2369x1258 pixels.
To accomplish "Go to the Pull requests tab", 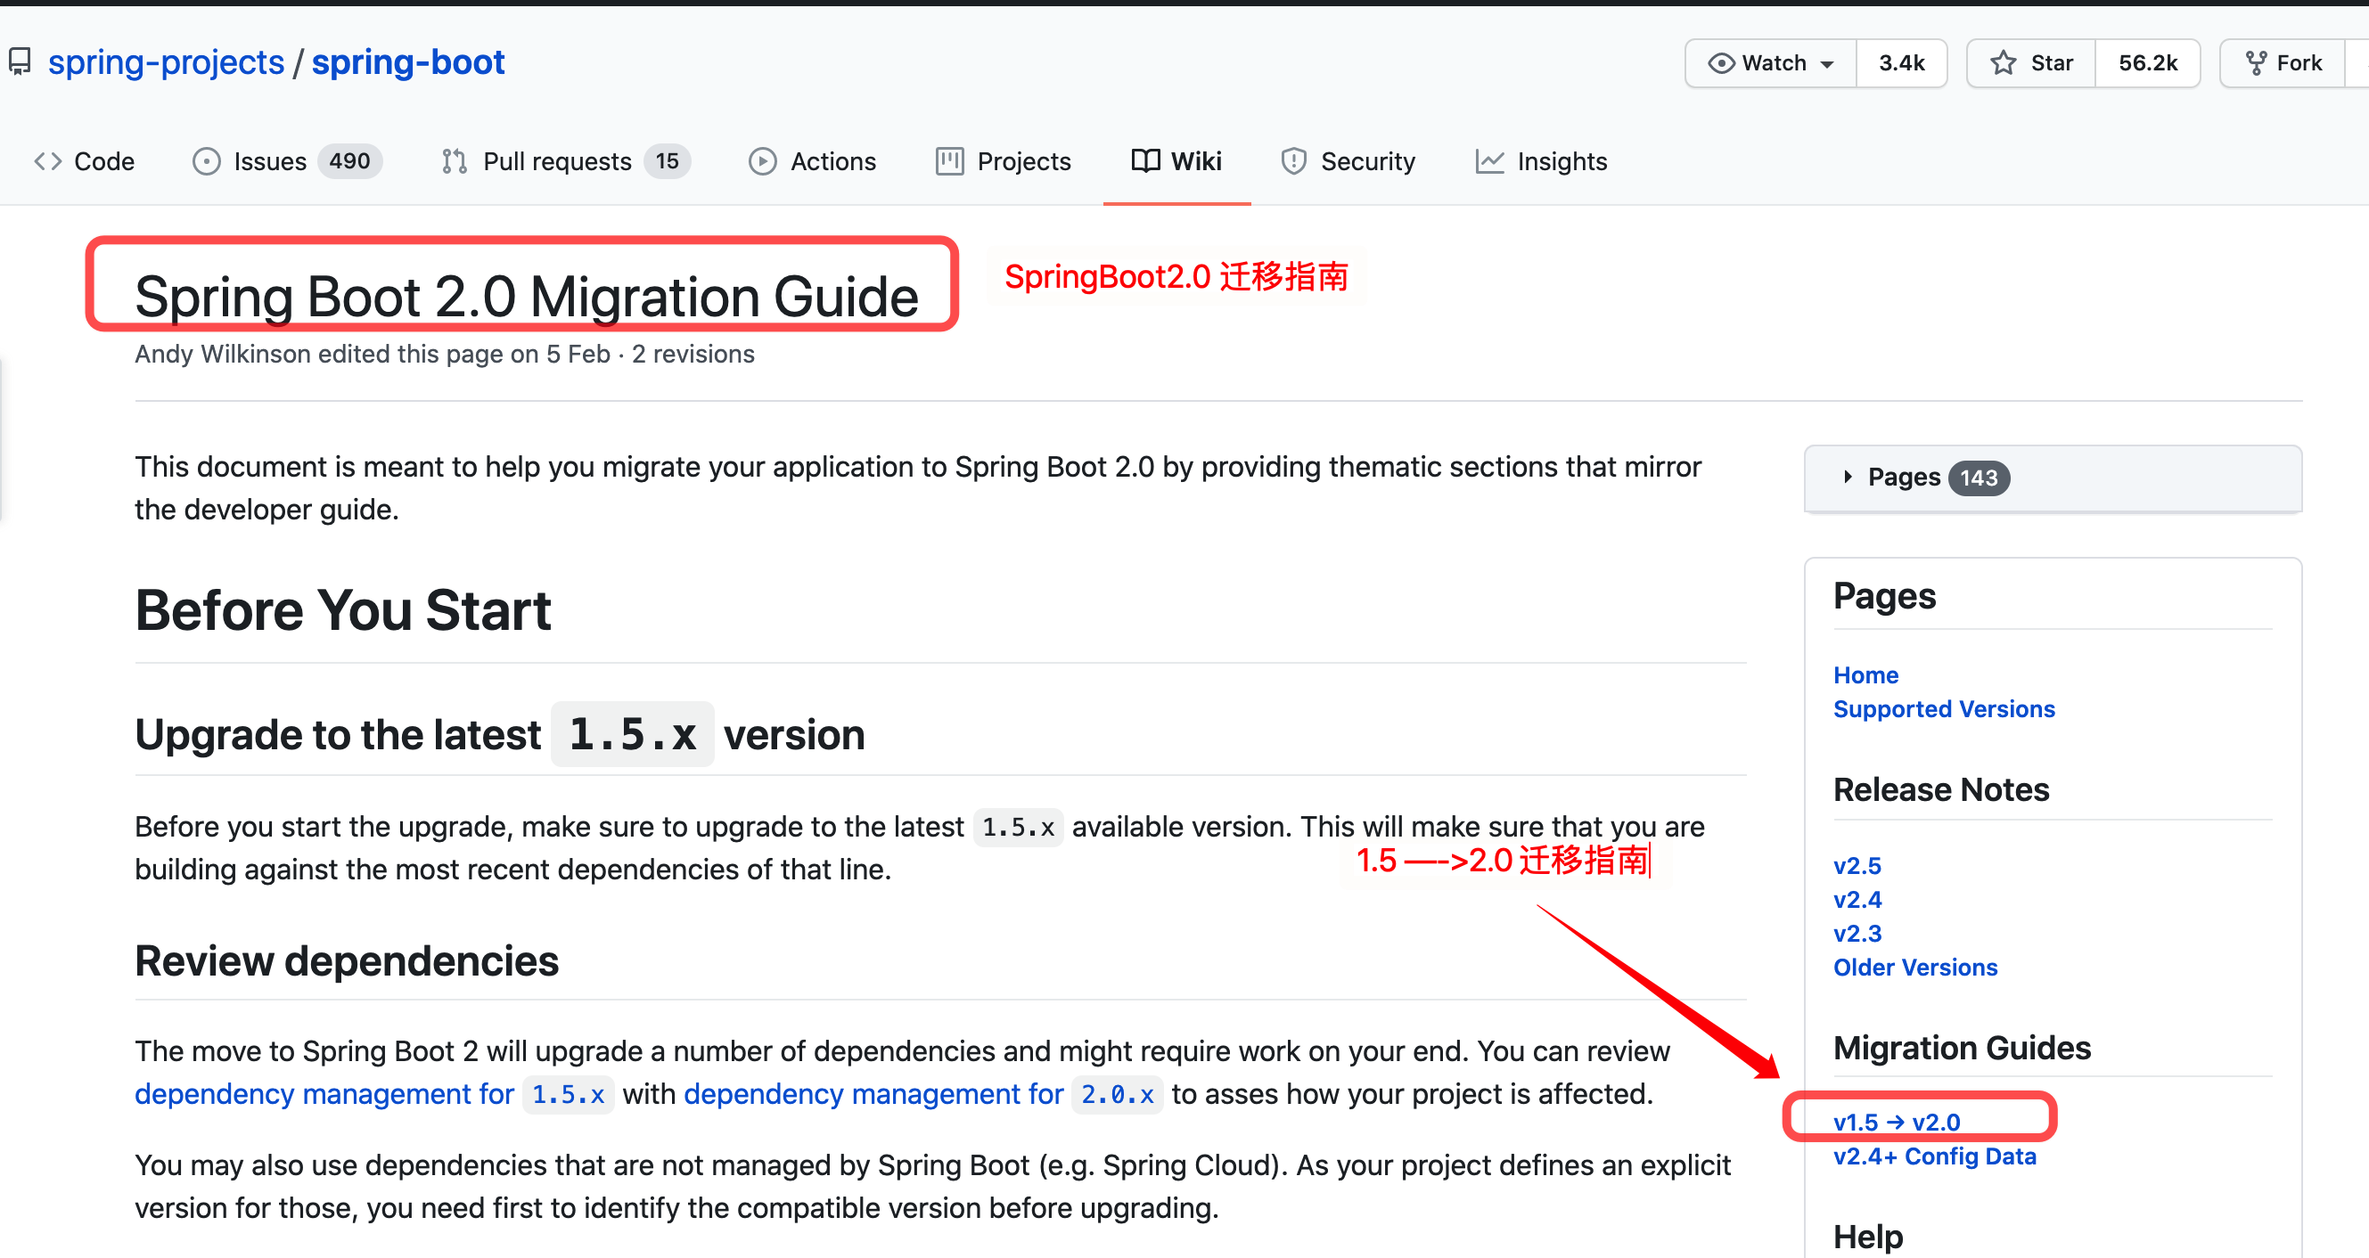I will [566, 162].
